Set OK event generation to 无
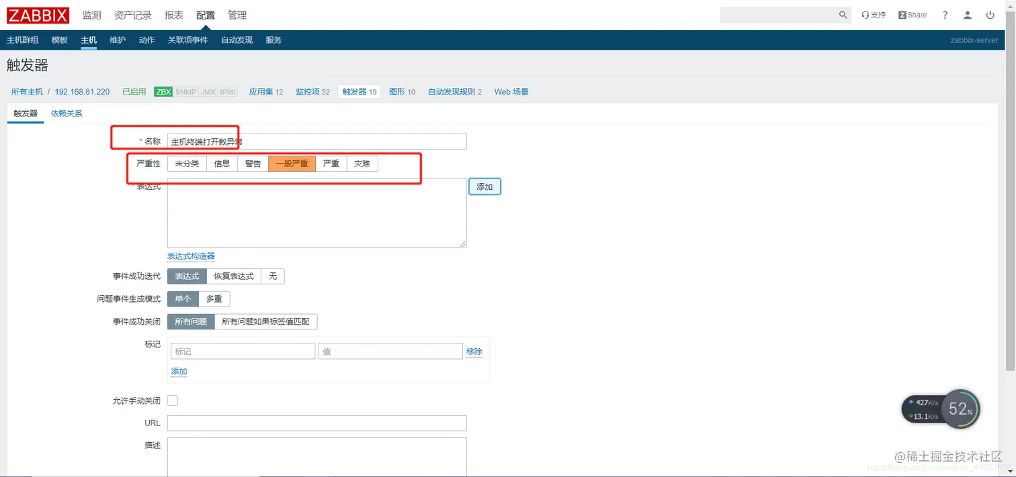The height and width of the screenshot is (477, 1016). pos(273,276)
